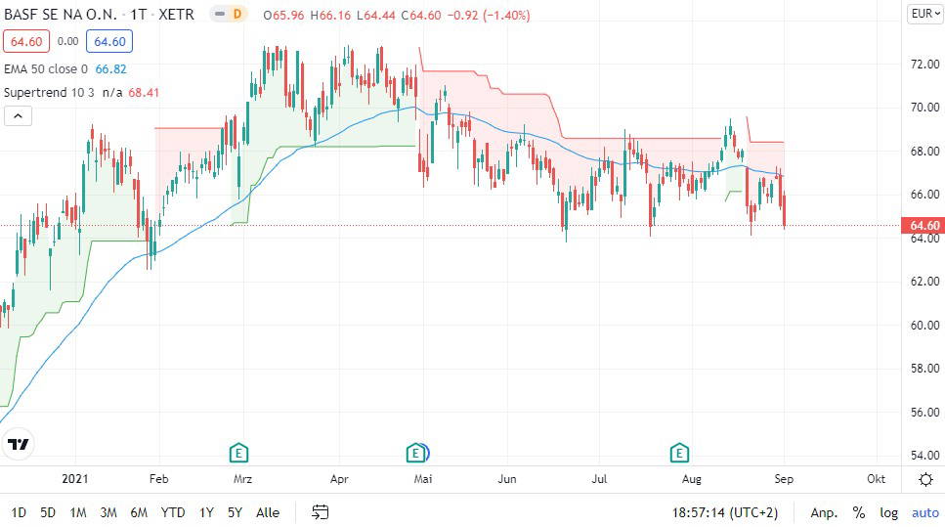This screenshot has height=527, width=945.
Task: Click the Mai label on time axis
Action: tap(423, 479)
